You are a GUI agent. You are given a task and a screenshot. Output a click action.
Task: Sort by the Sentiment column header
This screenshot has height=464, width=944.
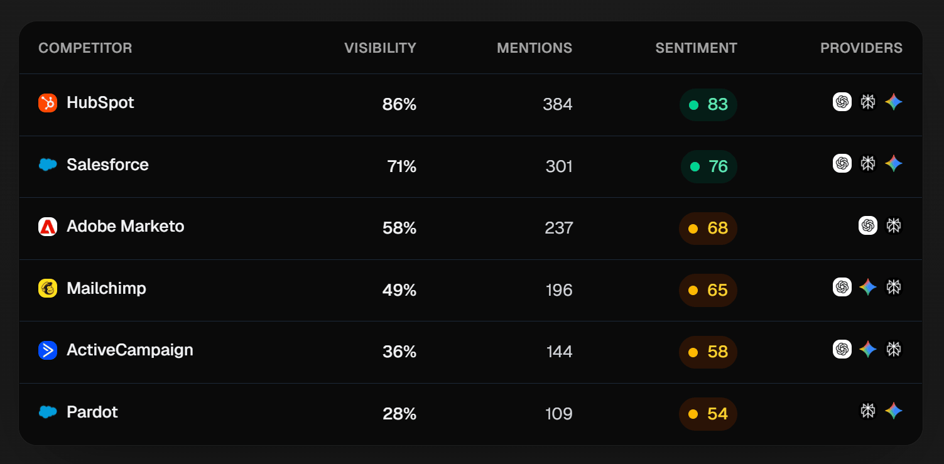(x=696, y=48)
